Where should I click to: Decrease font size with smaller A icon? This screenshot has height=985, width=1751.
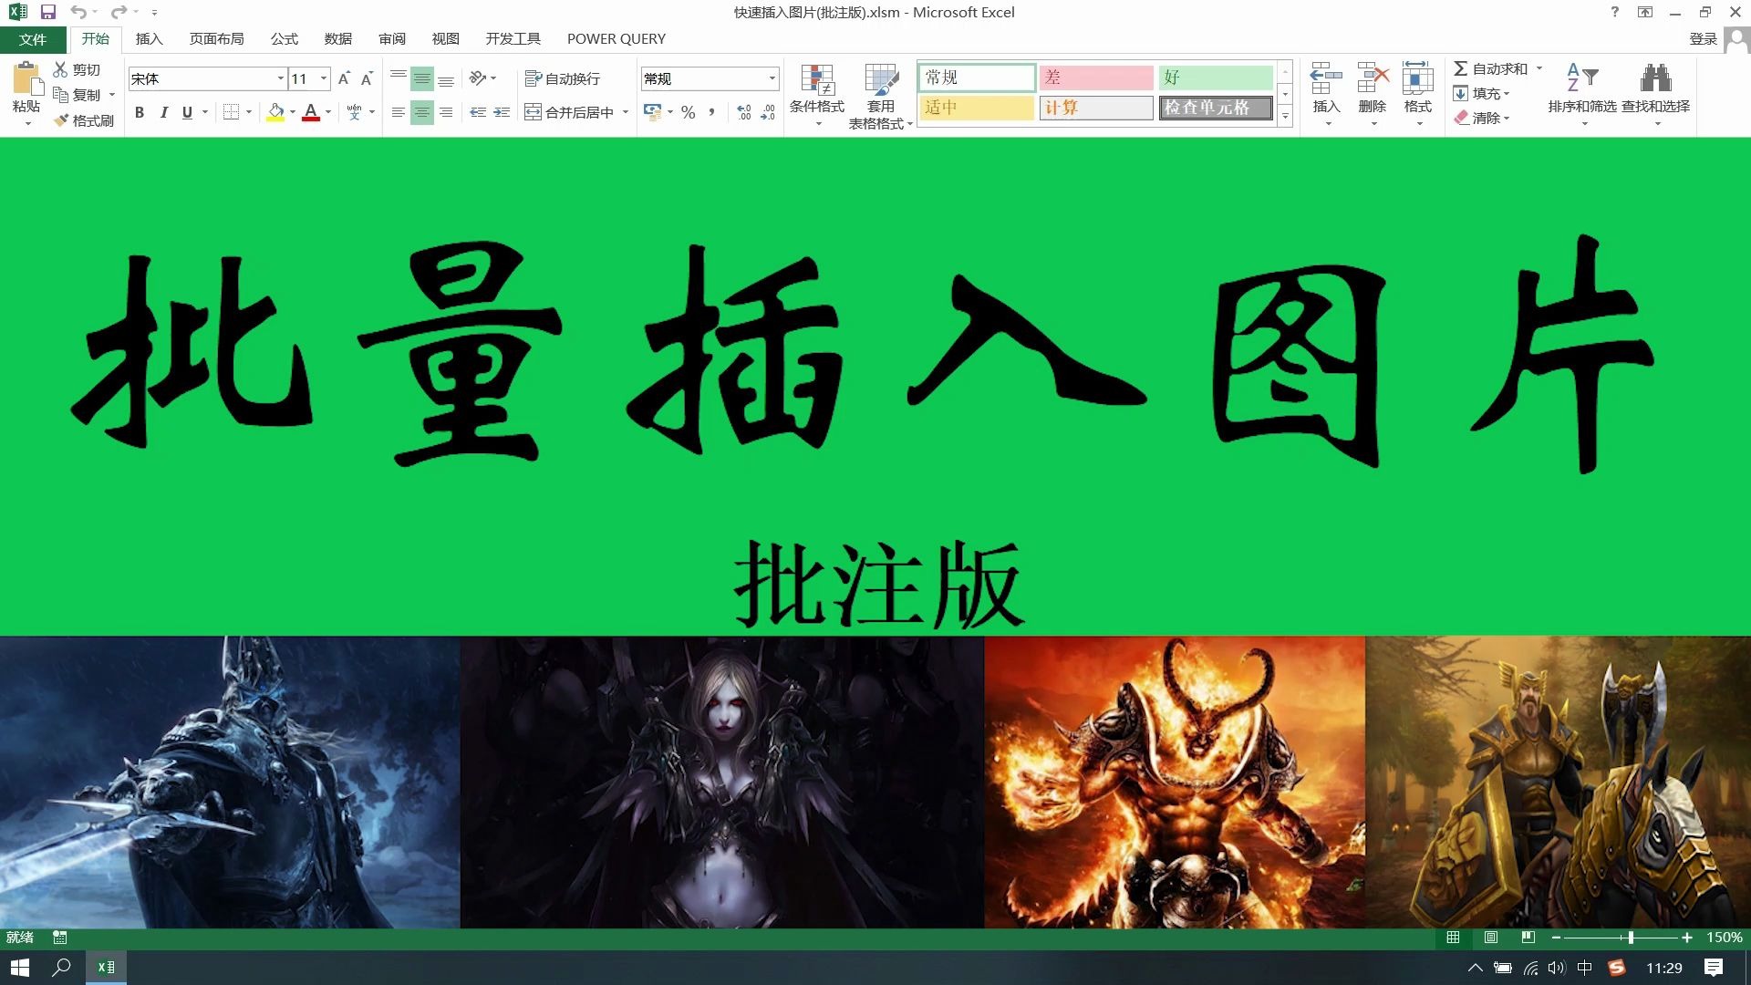(x=367, y=79)
